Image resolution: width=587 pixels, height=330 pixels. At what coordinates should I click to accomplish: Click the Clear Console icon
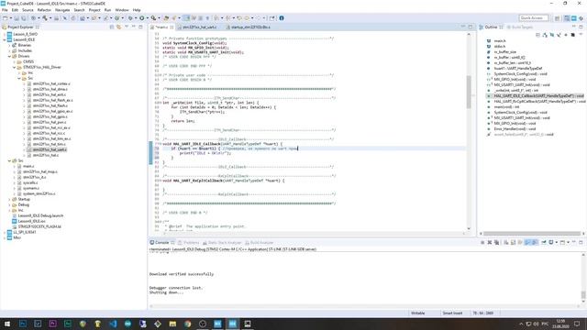tap(505, 242)
